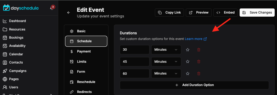The image size is (277, 95).
Task: Open the Campaigns rocket icon in sidebar
Action: pyautogui.click(x=5, y=71)
